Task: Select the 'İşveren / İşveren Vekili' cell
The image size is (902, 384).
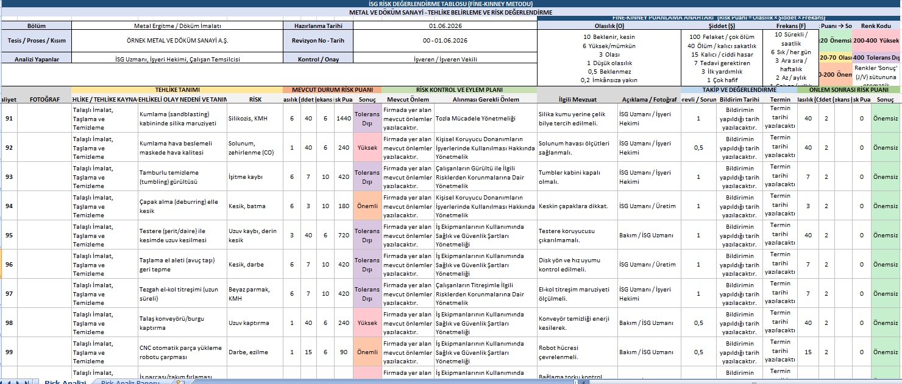Action: pos(445,59)
